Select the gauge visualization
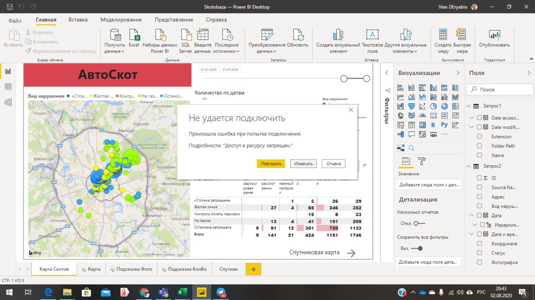 [x=423, y=116]
